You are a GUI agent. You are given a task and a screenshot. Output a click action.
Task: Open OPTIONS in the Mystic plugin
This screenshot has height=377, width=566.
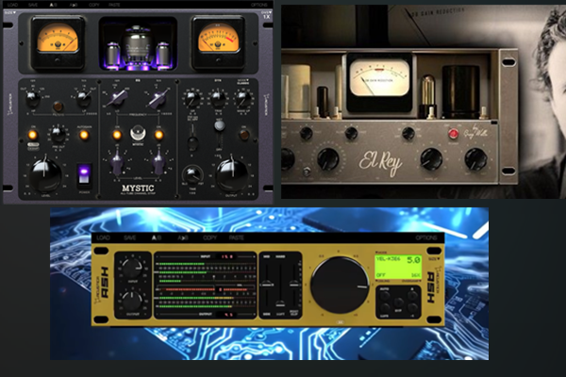pos(259,5)
